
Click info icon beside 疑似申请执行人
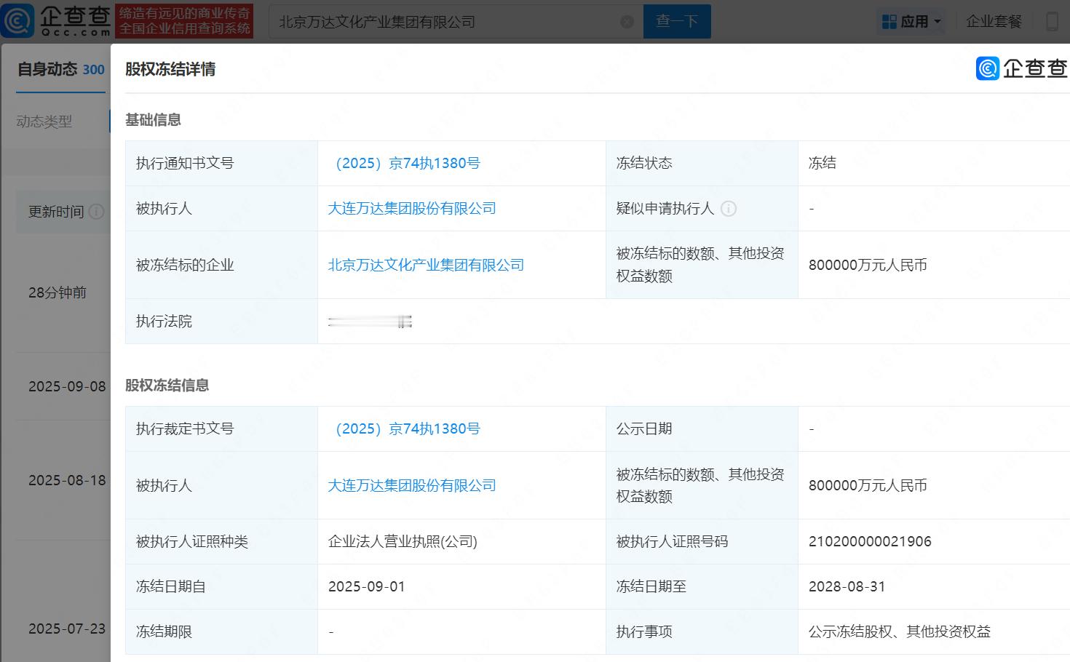pos(729,209)
